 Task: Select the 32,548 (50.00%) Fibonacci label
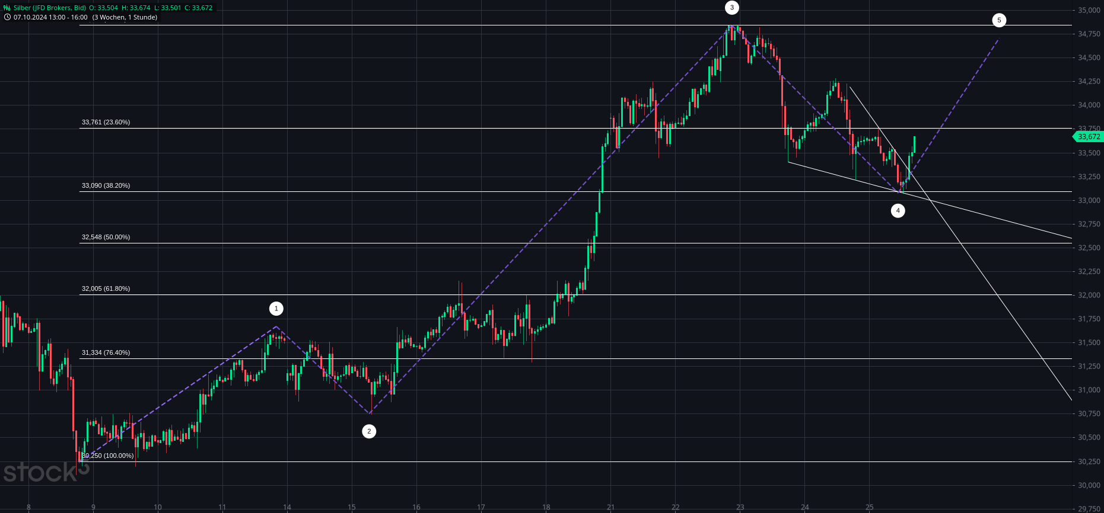click(x=106, y=238)
